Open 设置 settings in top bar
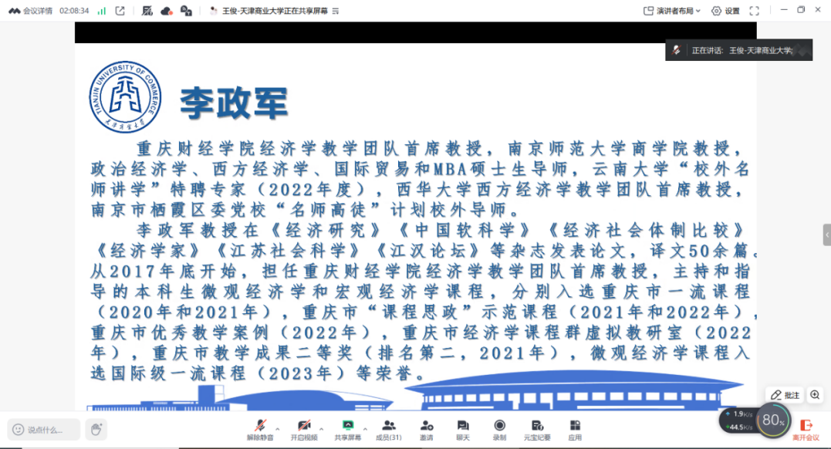Screen dimensions: 831x449 725,11
